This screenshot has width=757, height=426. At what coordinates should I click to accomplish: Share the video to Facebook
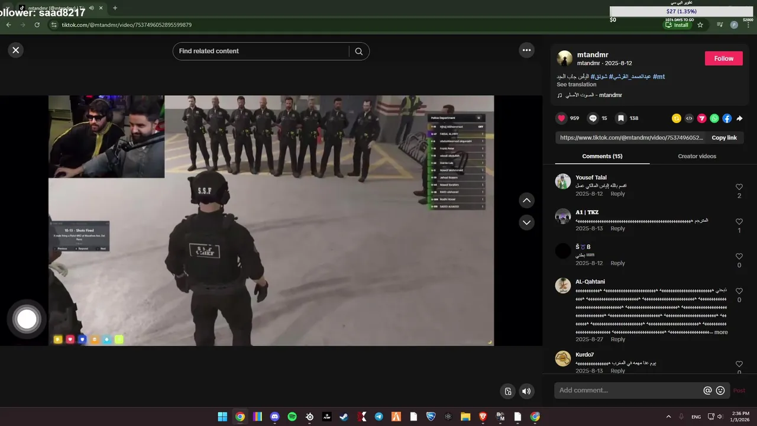(727, 118)
